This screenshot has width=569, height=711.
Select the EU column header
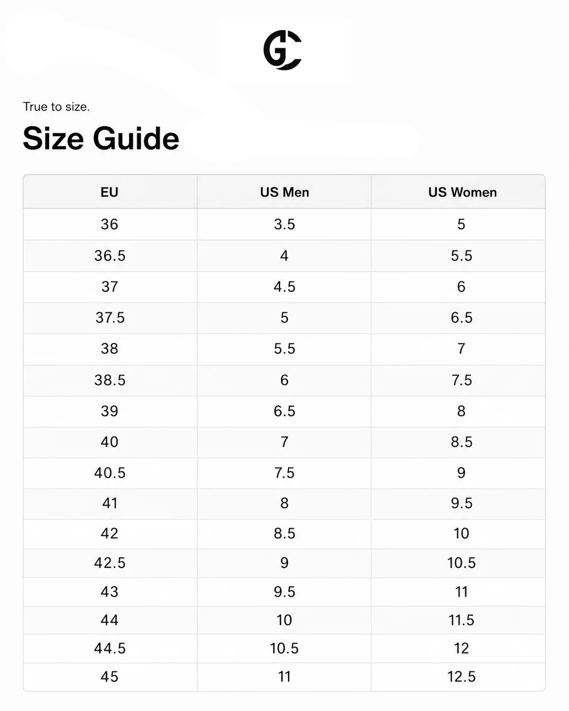110,192
